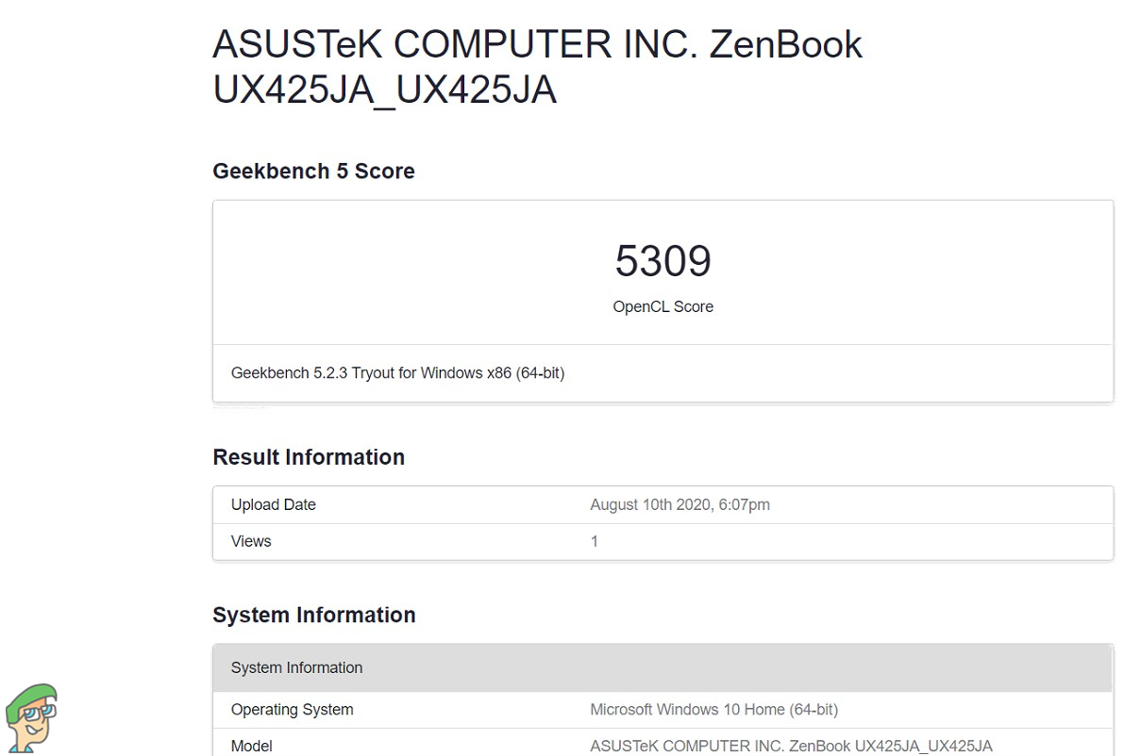1124x756 pixels.
Task: Click the Result Information heading
Action: pos(309,457)
